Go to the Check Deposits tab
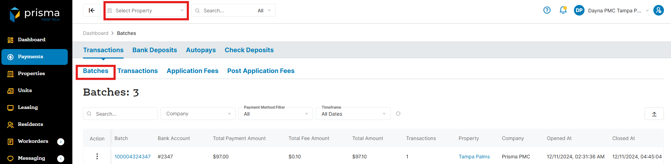The height and width of the screenshot is (164, 671). click(x=249, y=50)
